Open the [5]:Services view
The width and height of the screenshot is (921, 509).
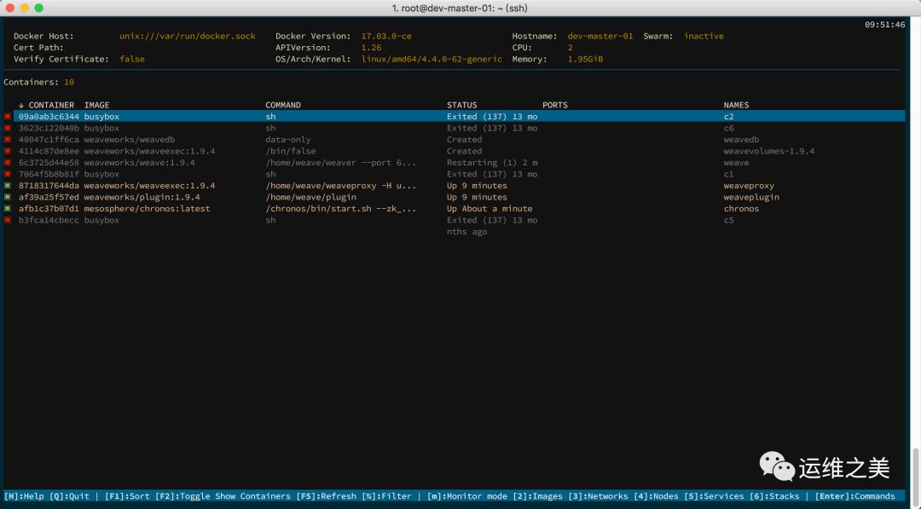click(x=714, y=496)
